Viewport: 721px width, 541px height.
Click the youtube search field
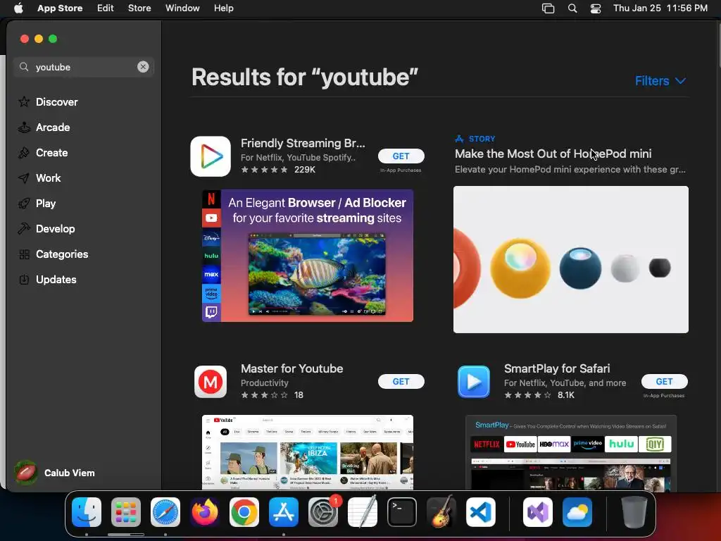point(83,67)
